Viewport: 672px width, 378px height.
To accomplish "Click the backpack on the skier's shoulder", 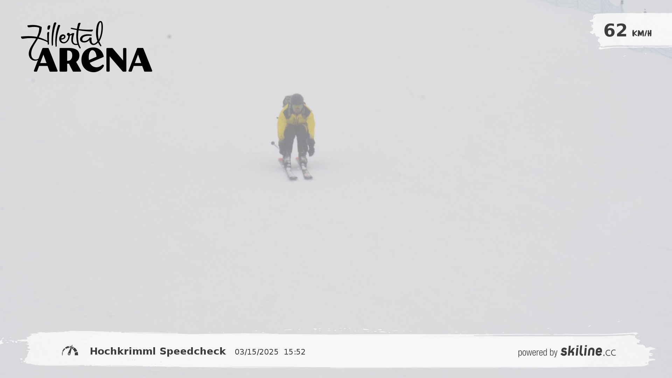I will click(x=287, y=101).
